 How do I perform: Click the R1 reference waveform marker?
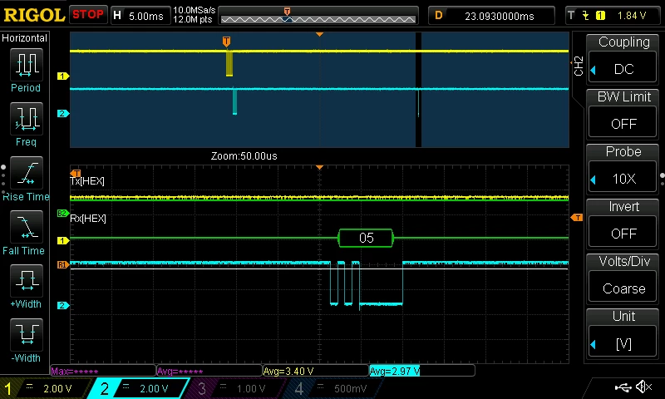pyautogui.click(x=62, y=265)
